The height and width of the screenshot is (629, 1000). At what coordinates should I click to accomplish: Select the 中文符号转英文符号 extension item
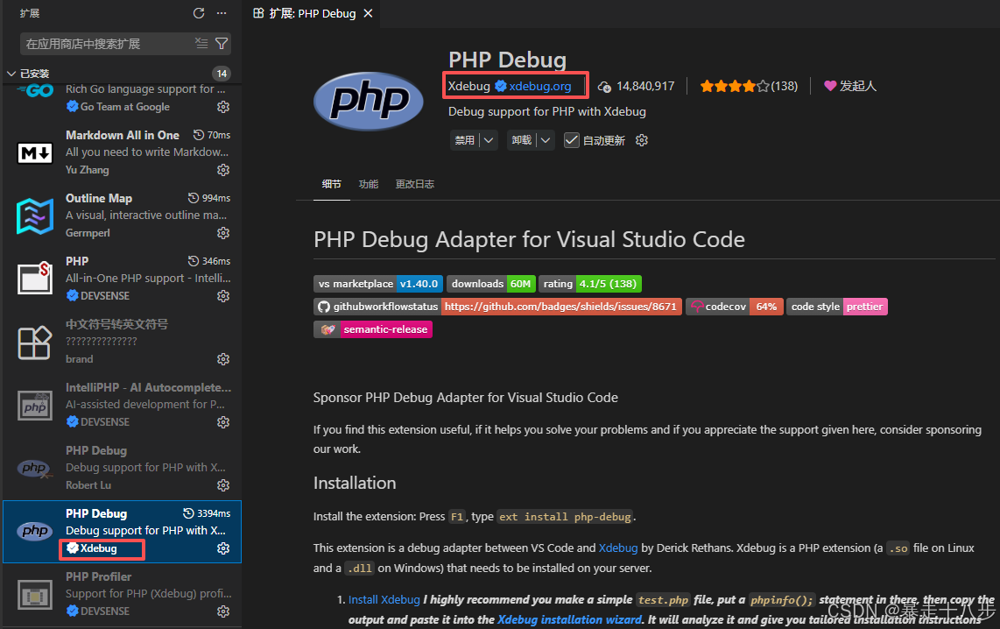click(122, 342)
